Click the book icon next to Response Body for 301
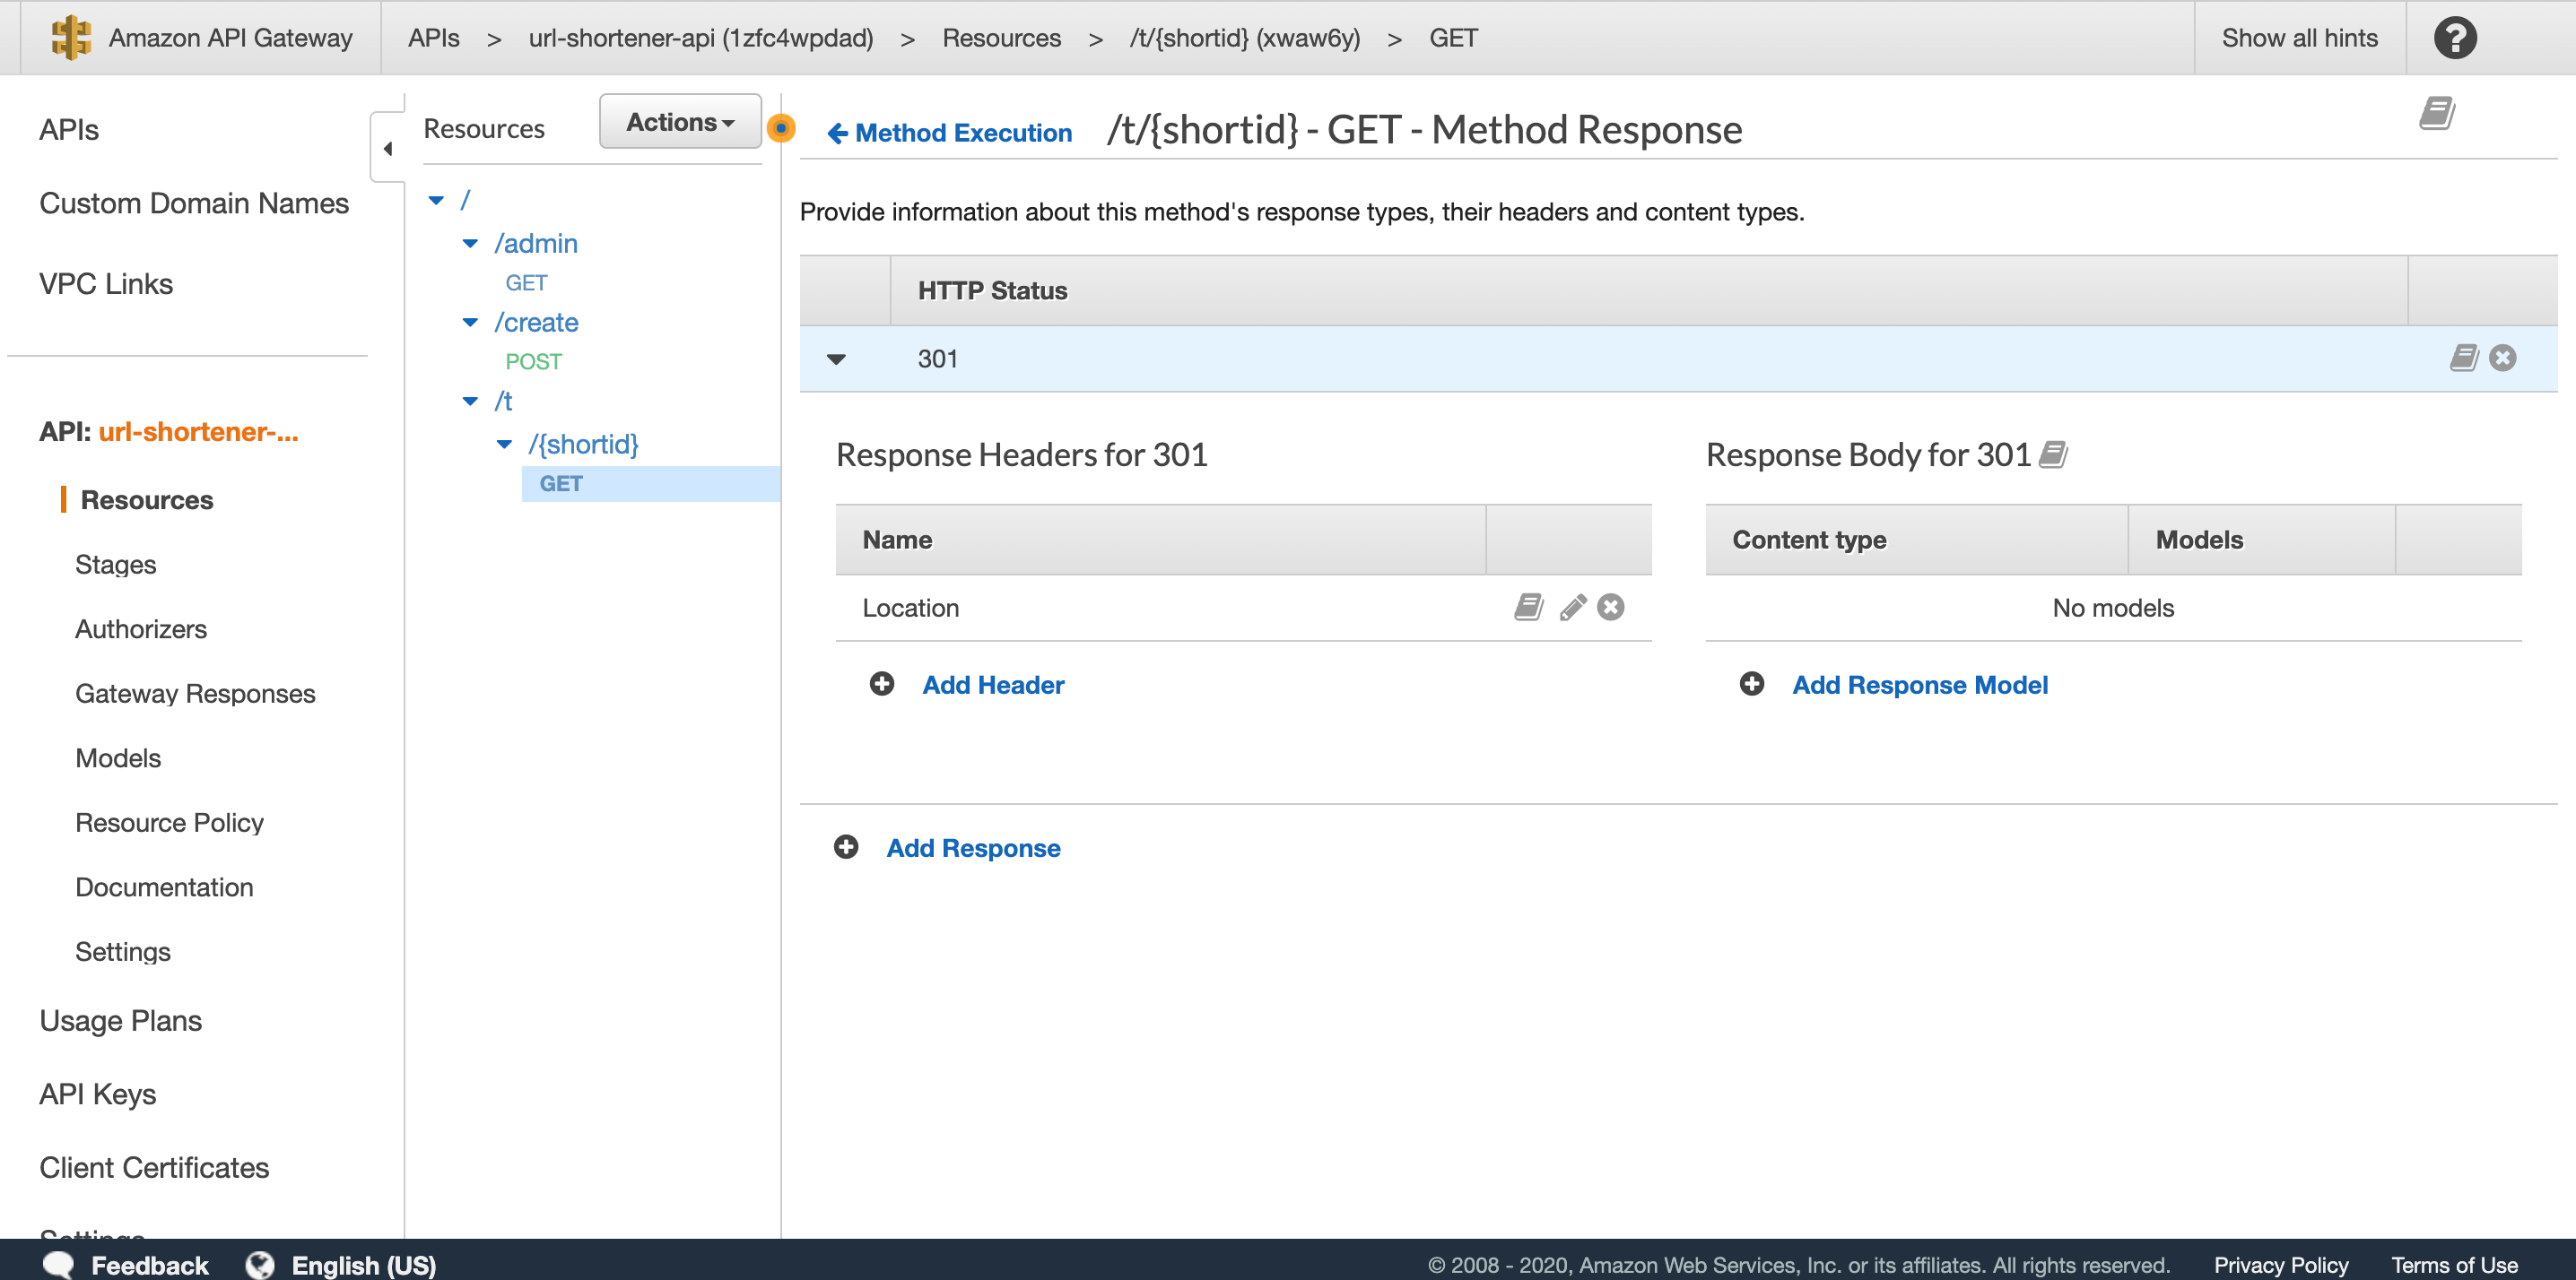The height and width of the screenshot is (1280, 2576). pyautogui.click(x=2052, y=454)
